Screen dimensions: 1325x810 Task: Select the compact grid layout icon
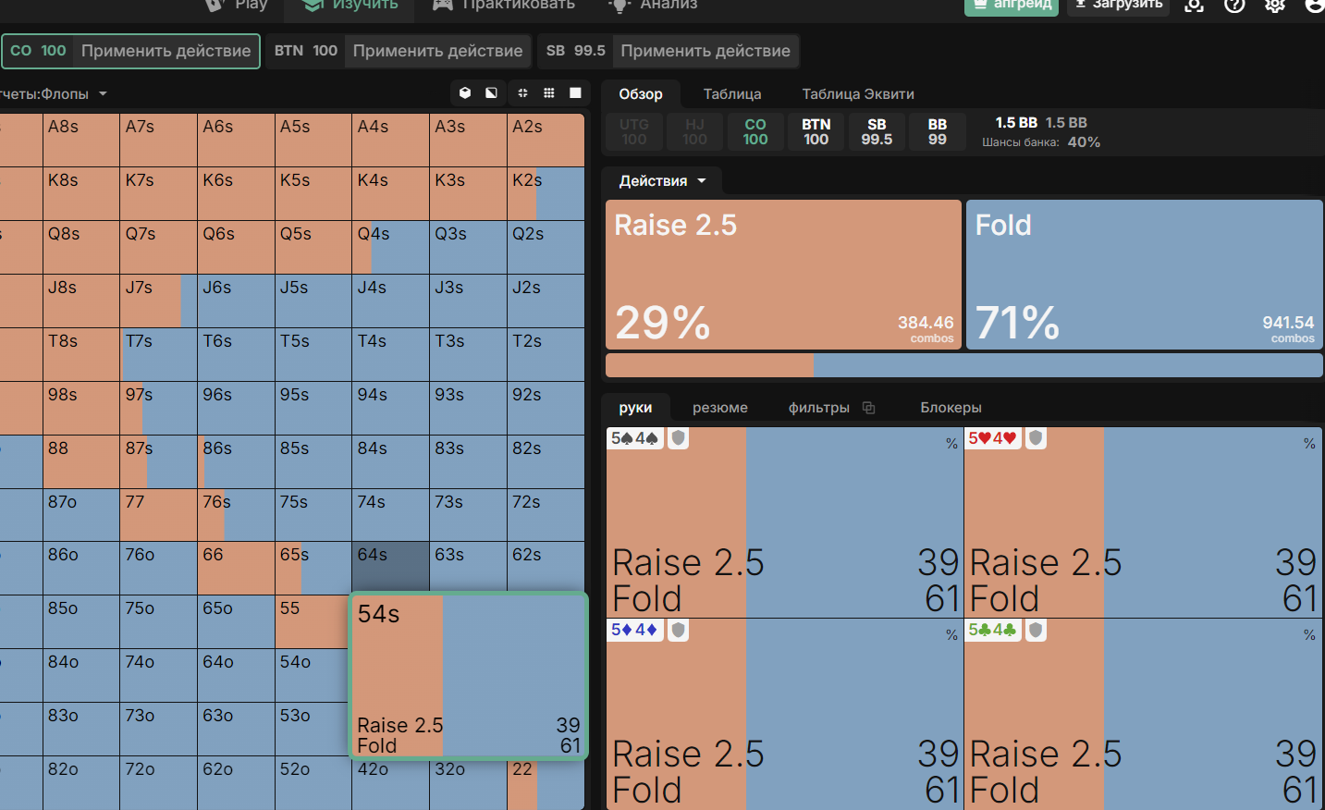[522, 92]
